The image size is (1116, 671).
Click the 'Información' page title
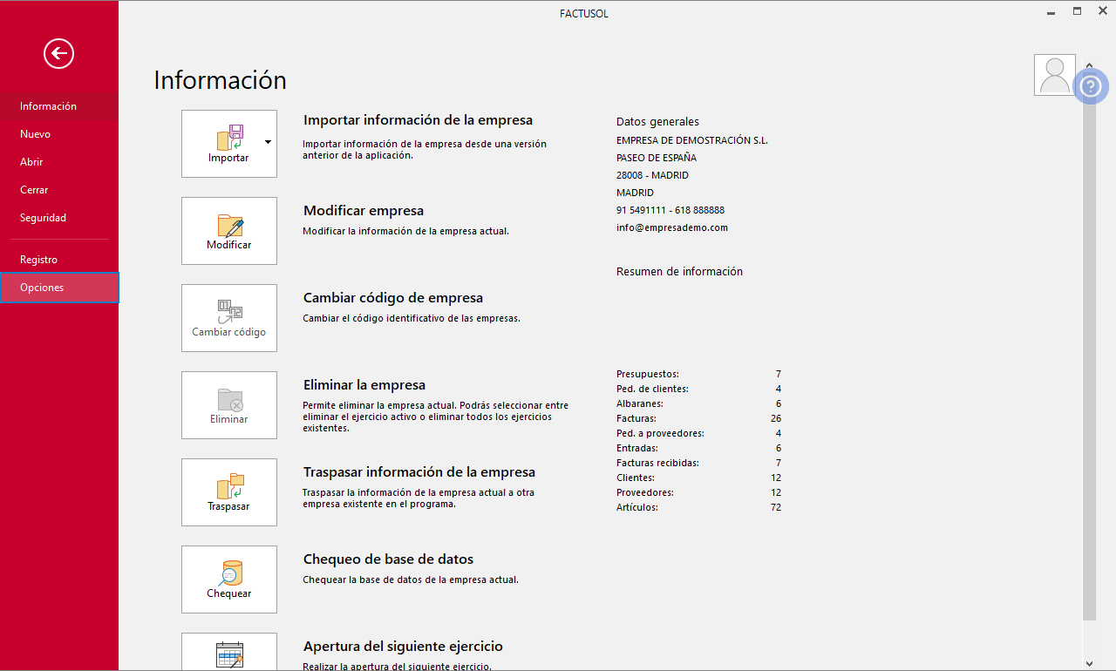coord(220,80)
